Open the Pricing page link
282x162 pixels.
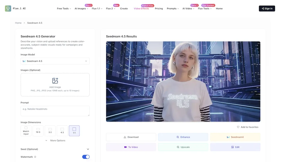coord(159,8)
